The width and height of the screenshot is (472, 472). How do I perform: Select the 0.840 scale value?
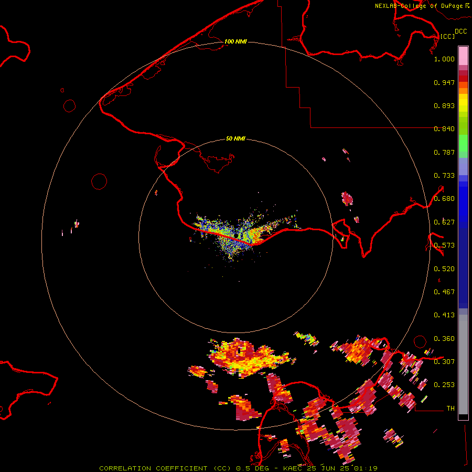444,129
